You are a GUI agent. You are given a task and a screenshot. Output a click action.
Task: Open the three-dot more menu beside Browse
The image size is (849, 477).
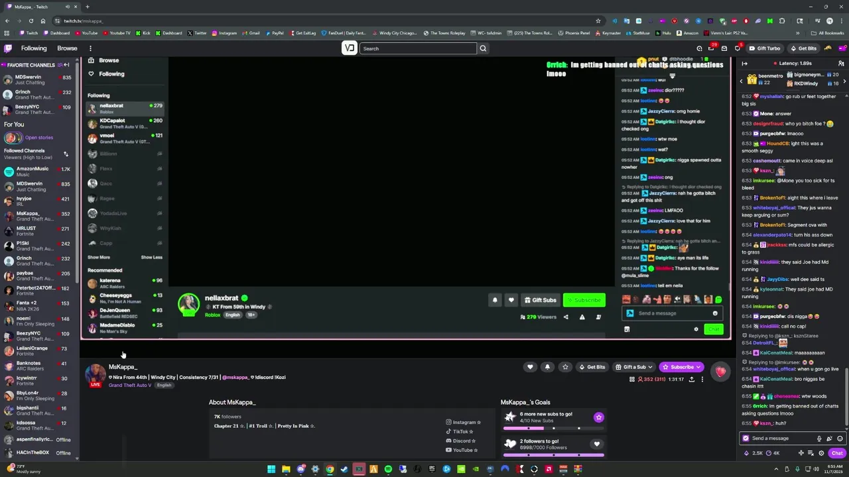(x=90, y=48)
